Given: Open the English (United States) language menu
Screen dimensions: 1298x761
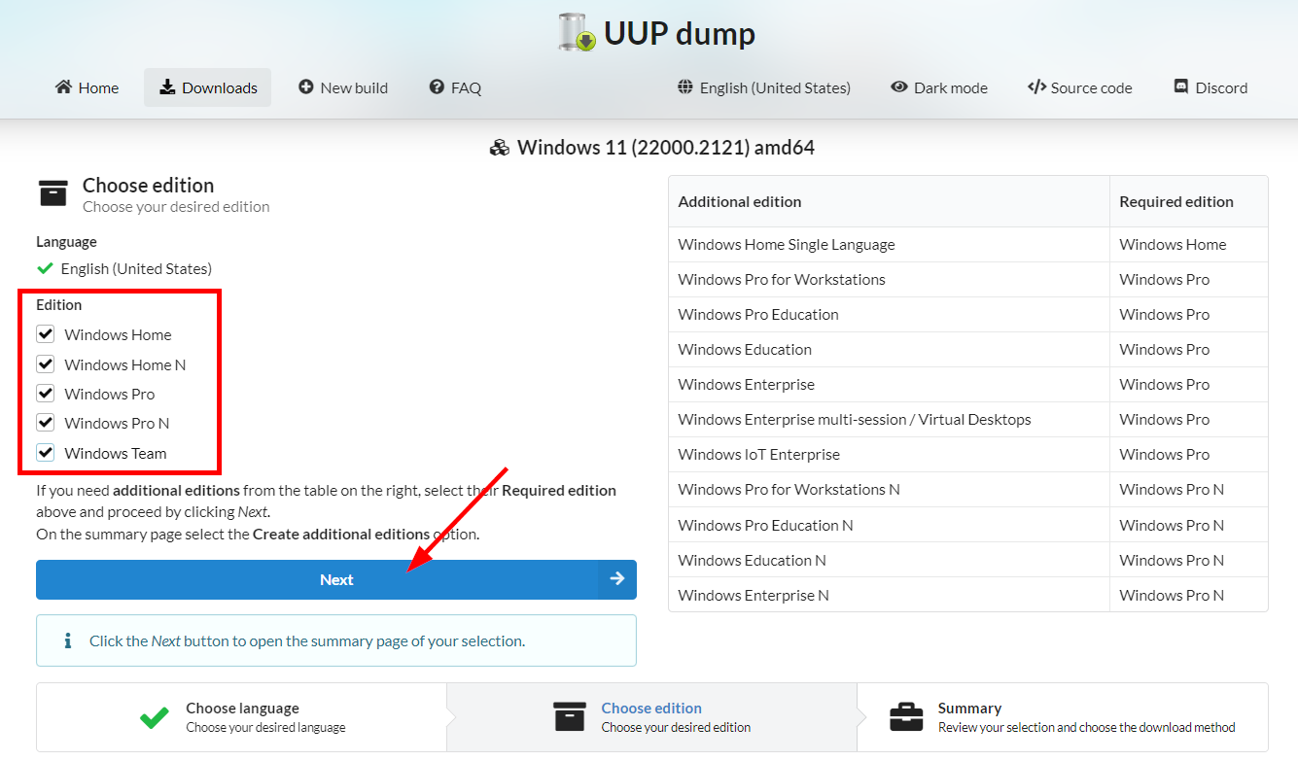Looking at the screenshot, I should click(x=764, y=87).
